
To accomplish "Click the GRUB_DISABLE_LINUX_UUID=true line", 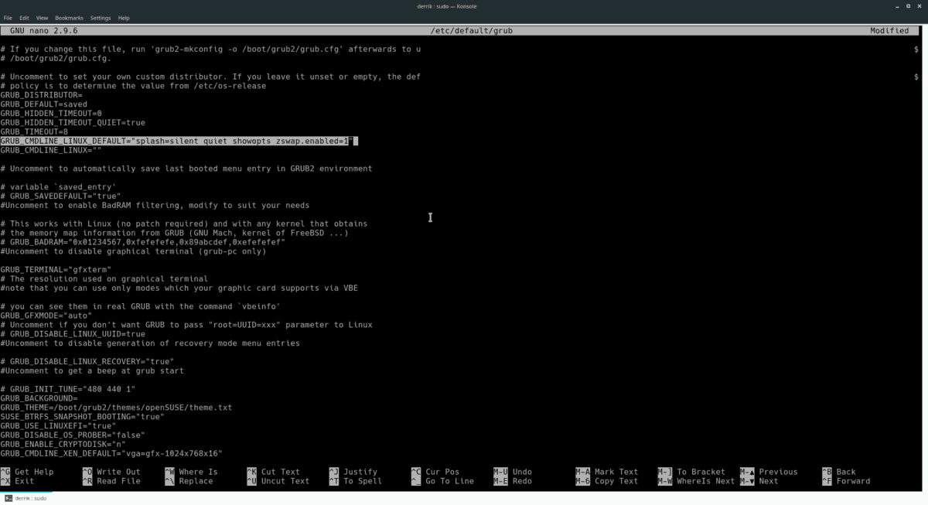I will pos(73,334).
